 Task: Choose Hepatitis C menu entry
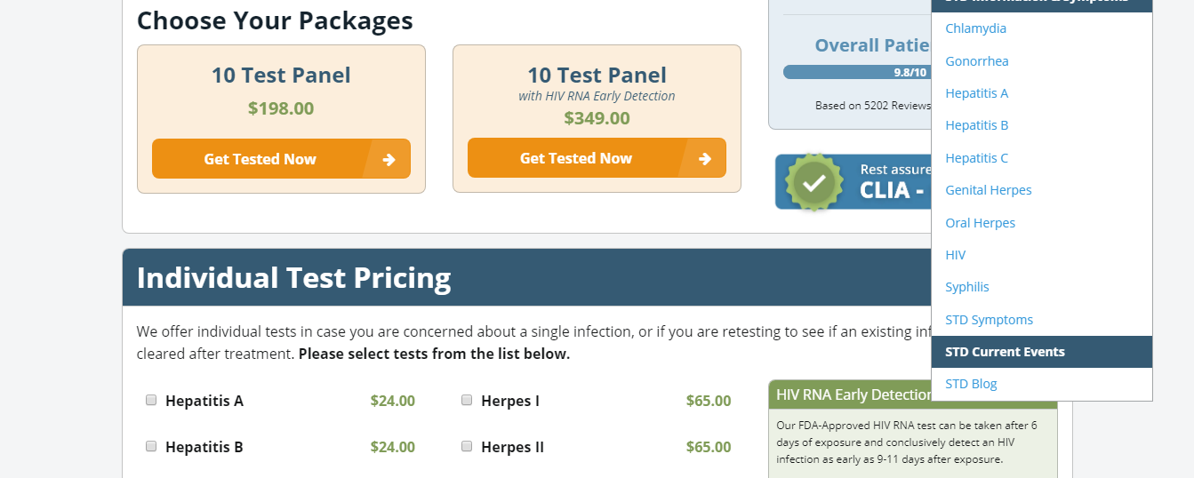tap(977, 158)
